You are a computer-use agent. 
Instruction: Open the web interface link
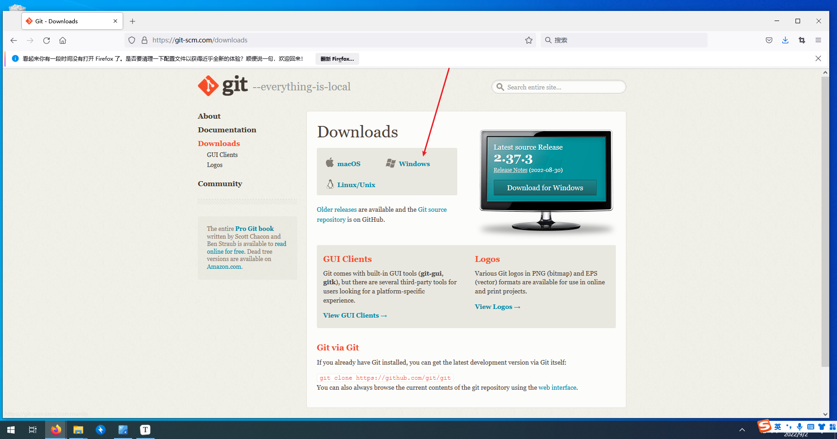click(x=557, y=387)
